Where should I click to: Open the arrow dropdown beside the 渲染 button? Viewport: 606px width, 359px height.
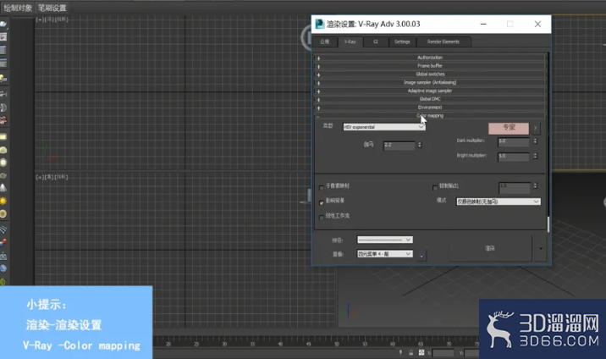click(541, 248)
